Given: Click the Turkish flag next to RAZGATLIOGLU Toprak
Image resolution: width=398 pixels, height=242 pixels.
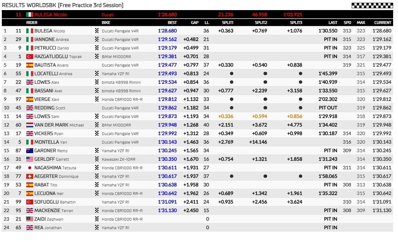Looking at the screenshot, I should pyautogui.click(x=30, y=57).
